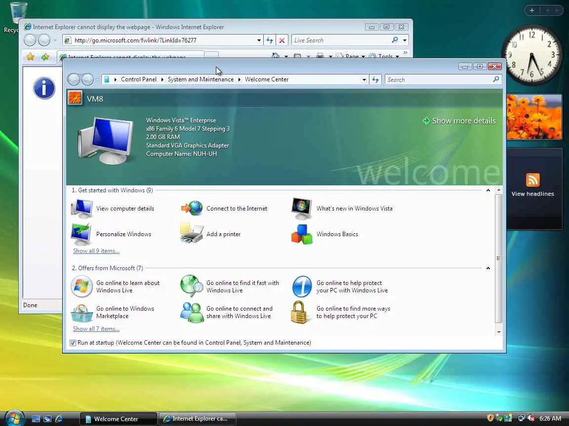Click Welcome Center scroll up arrow
This screenshot has height=426, width=569.
pyautogui.click(x=498, y=190)
